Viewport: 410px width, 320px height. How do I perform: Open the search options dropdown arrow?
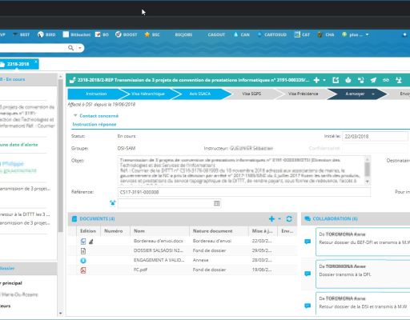pos(80,48)
